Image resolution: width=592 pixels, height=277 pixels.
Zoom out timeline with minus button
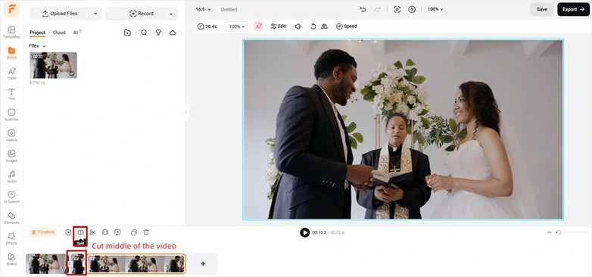click(550, 232)
